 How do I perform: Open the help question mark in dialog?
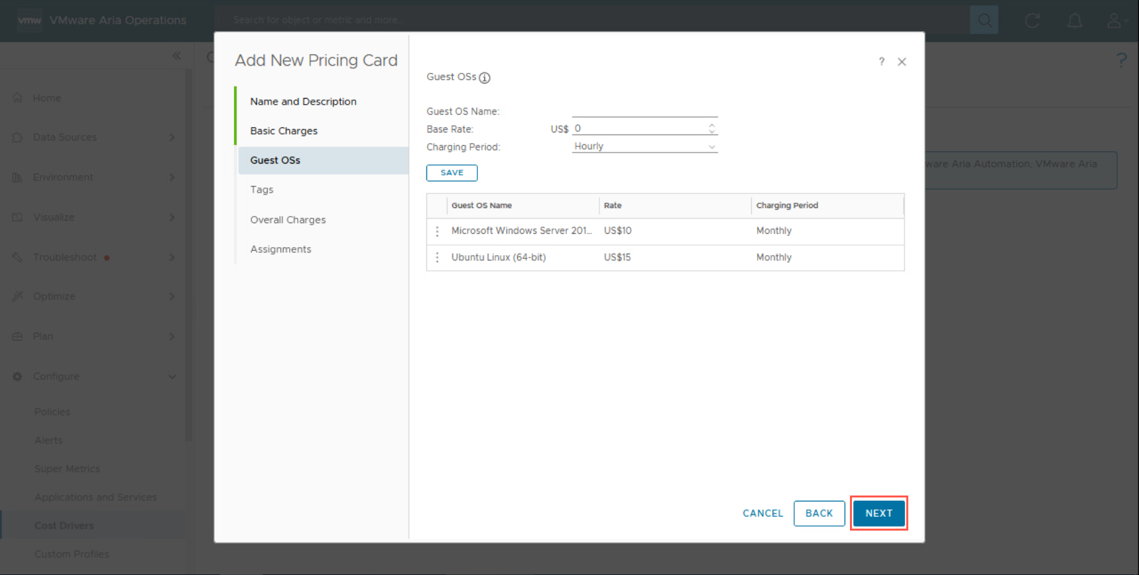click(881, 62)
